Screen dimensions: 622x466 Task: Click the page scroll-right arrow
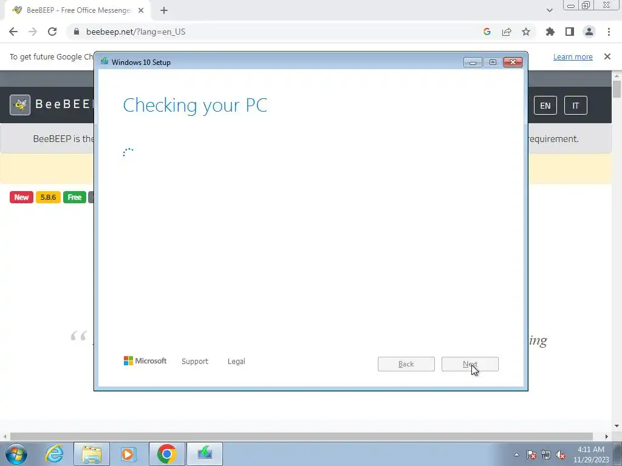607,436
